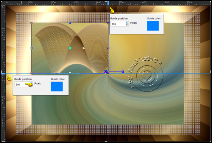
Task: Click the right-middle selection handle
Action: point(108,48)
